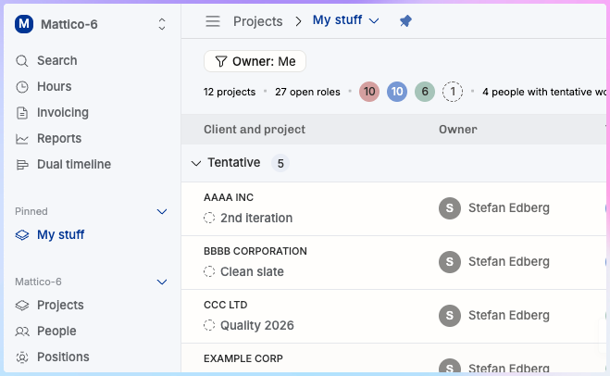Click the Mattico-6 logo icon
This screenshot has width=610, height=376.
pos(24,24)
